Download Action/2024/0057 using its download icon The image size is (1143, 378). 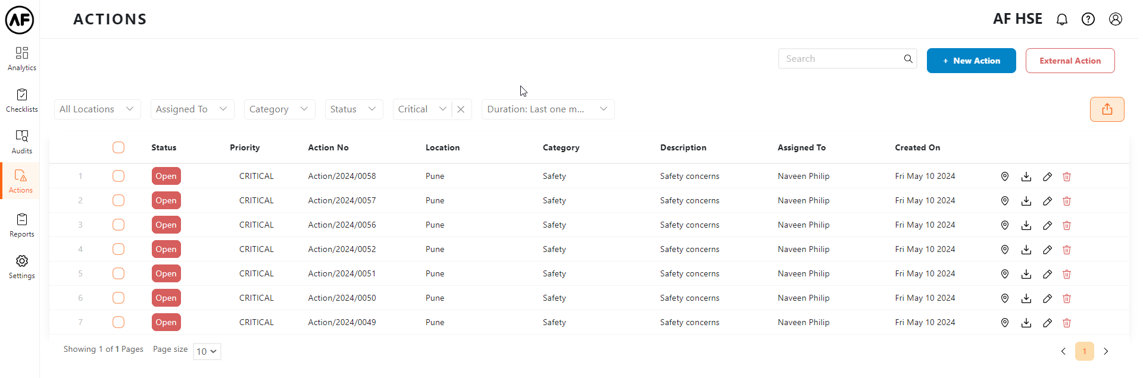pos(1026,201)
